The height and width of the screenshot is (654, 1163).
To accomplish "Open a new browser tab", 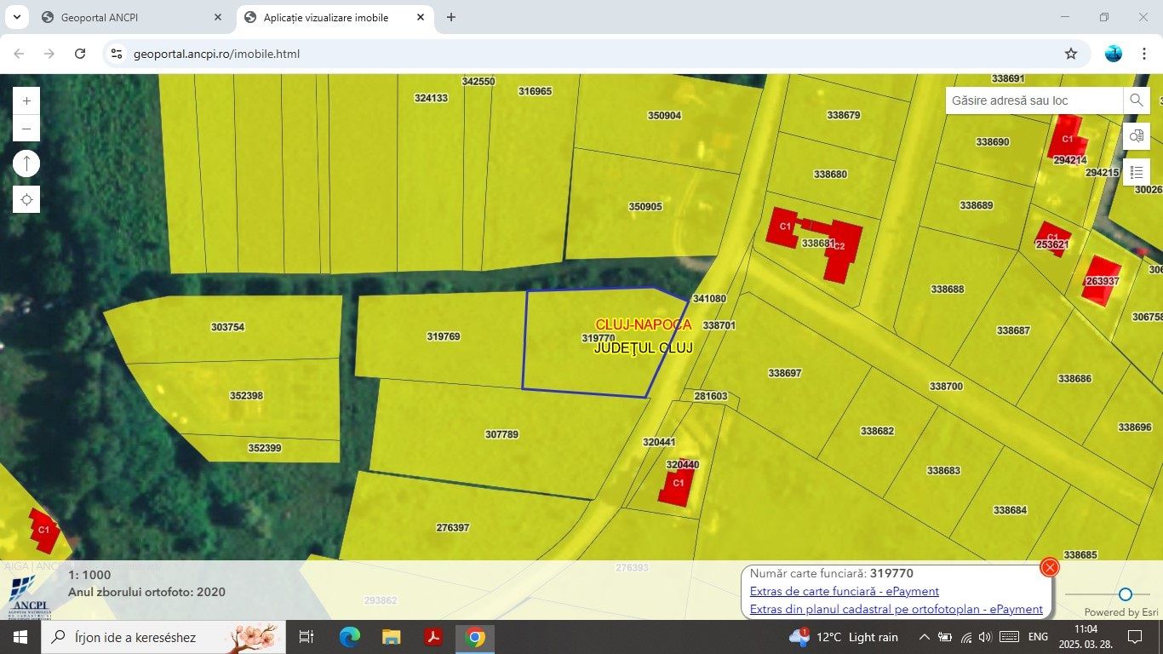I will click(451, 17).
